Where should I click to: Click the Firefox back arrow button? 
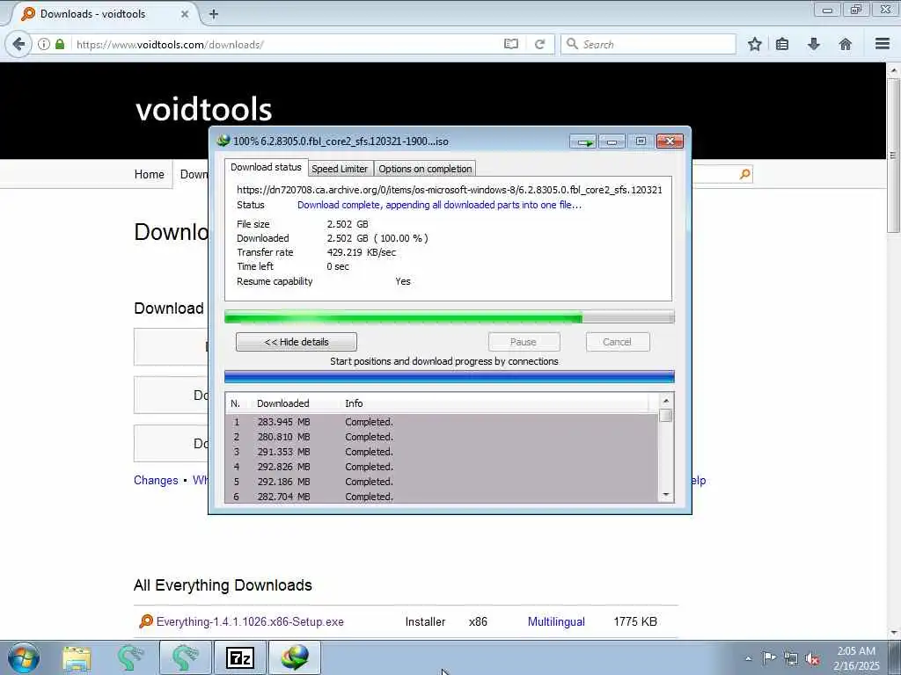click(18, 44)
